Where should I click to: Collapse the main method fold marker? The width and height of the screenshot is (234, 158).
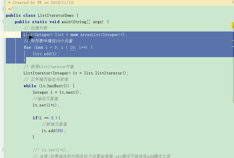[4, 22]
